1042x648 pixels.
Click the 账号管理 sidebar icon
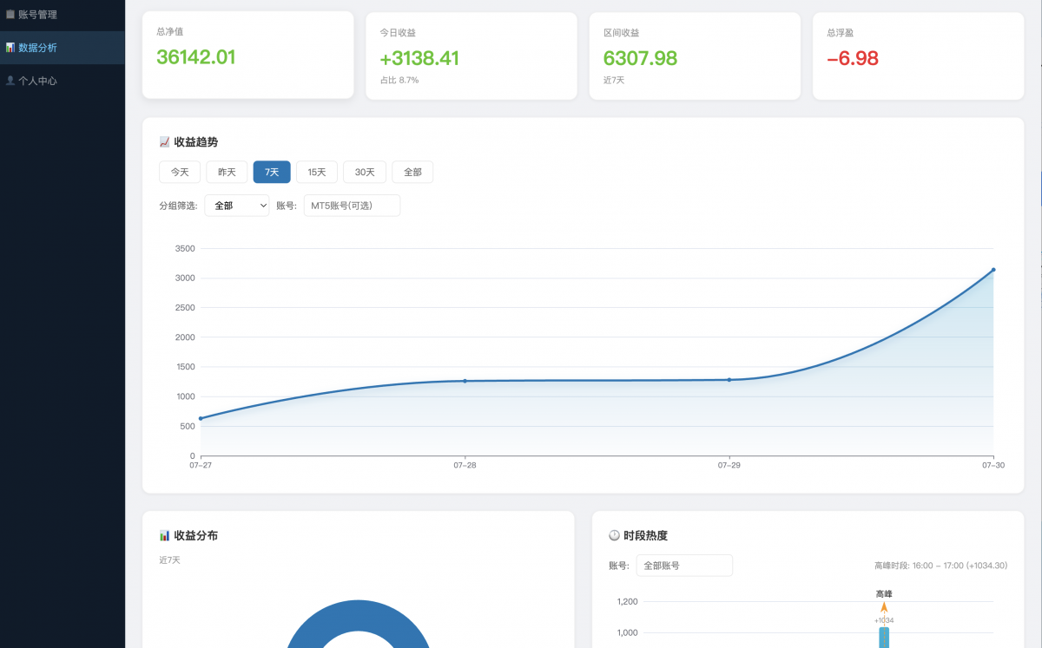[10, 14]
